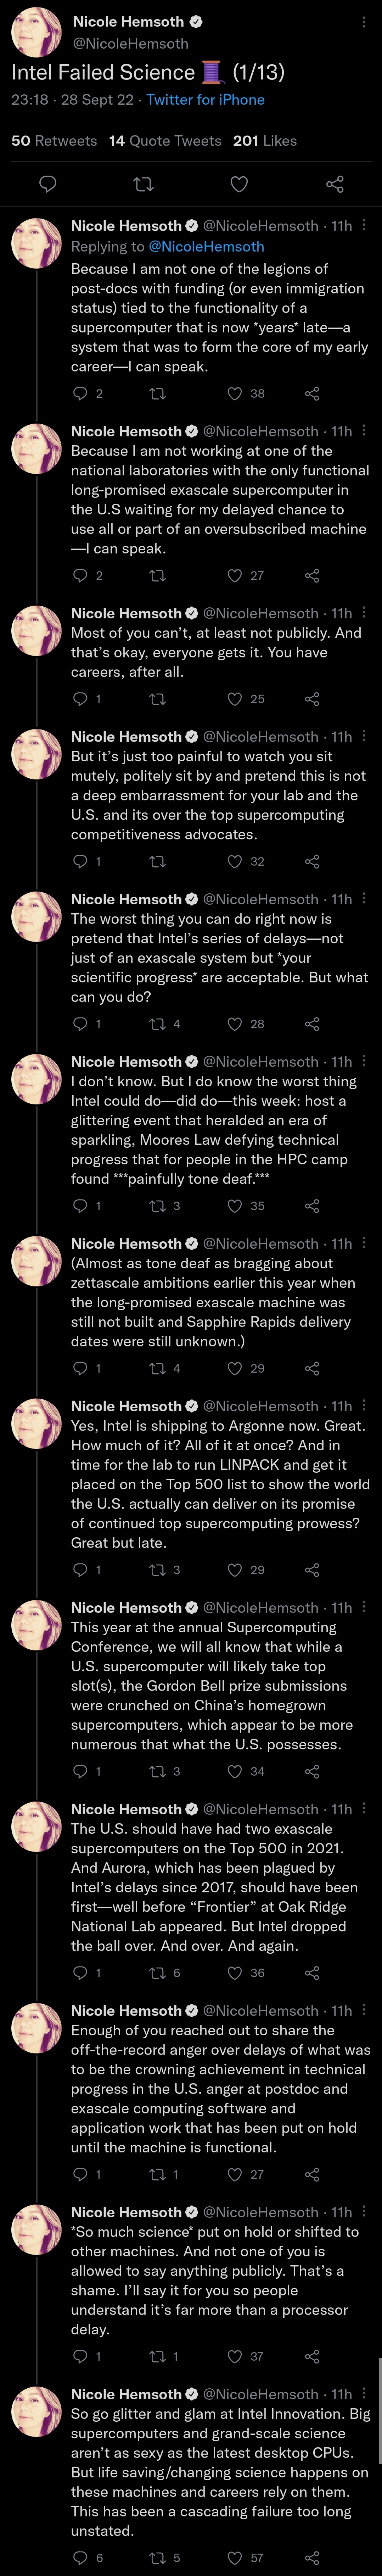Retweet the main "Intel Failed Science" tweet
This screenshot has width=382, height=2576.
point(143,184)
